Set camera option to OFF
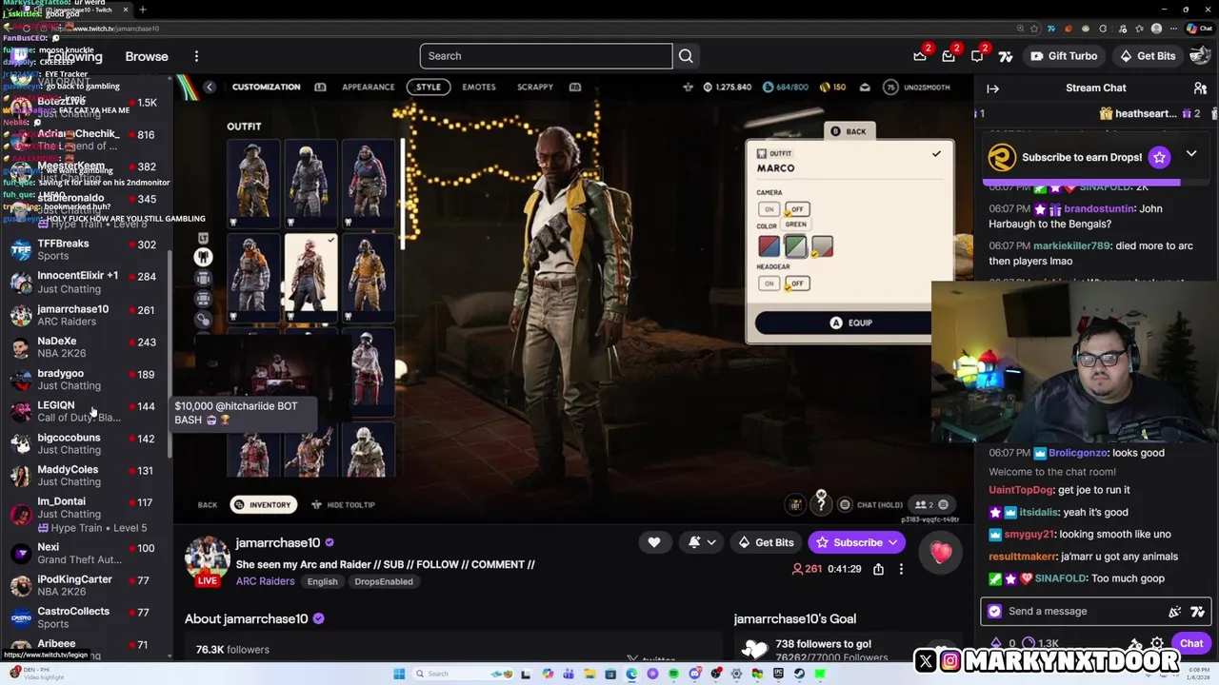 pos(796,209)
